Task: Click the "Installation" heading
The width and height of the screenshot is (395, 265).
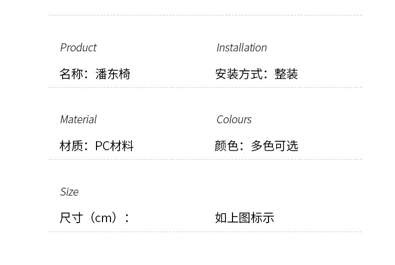Action: (241, 47)
